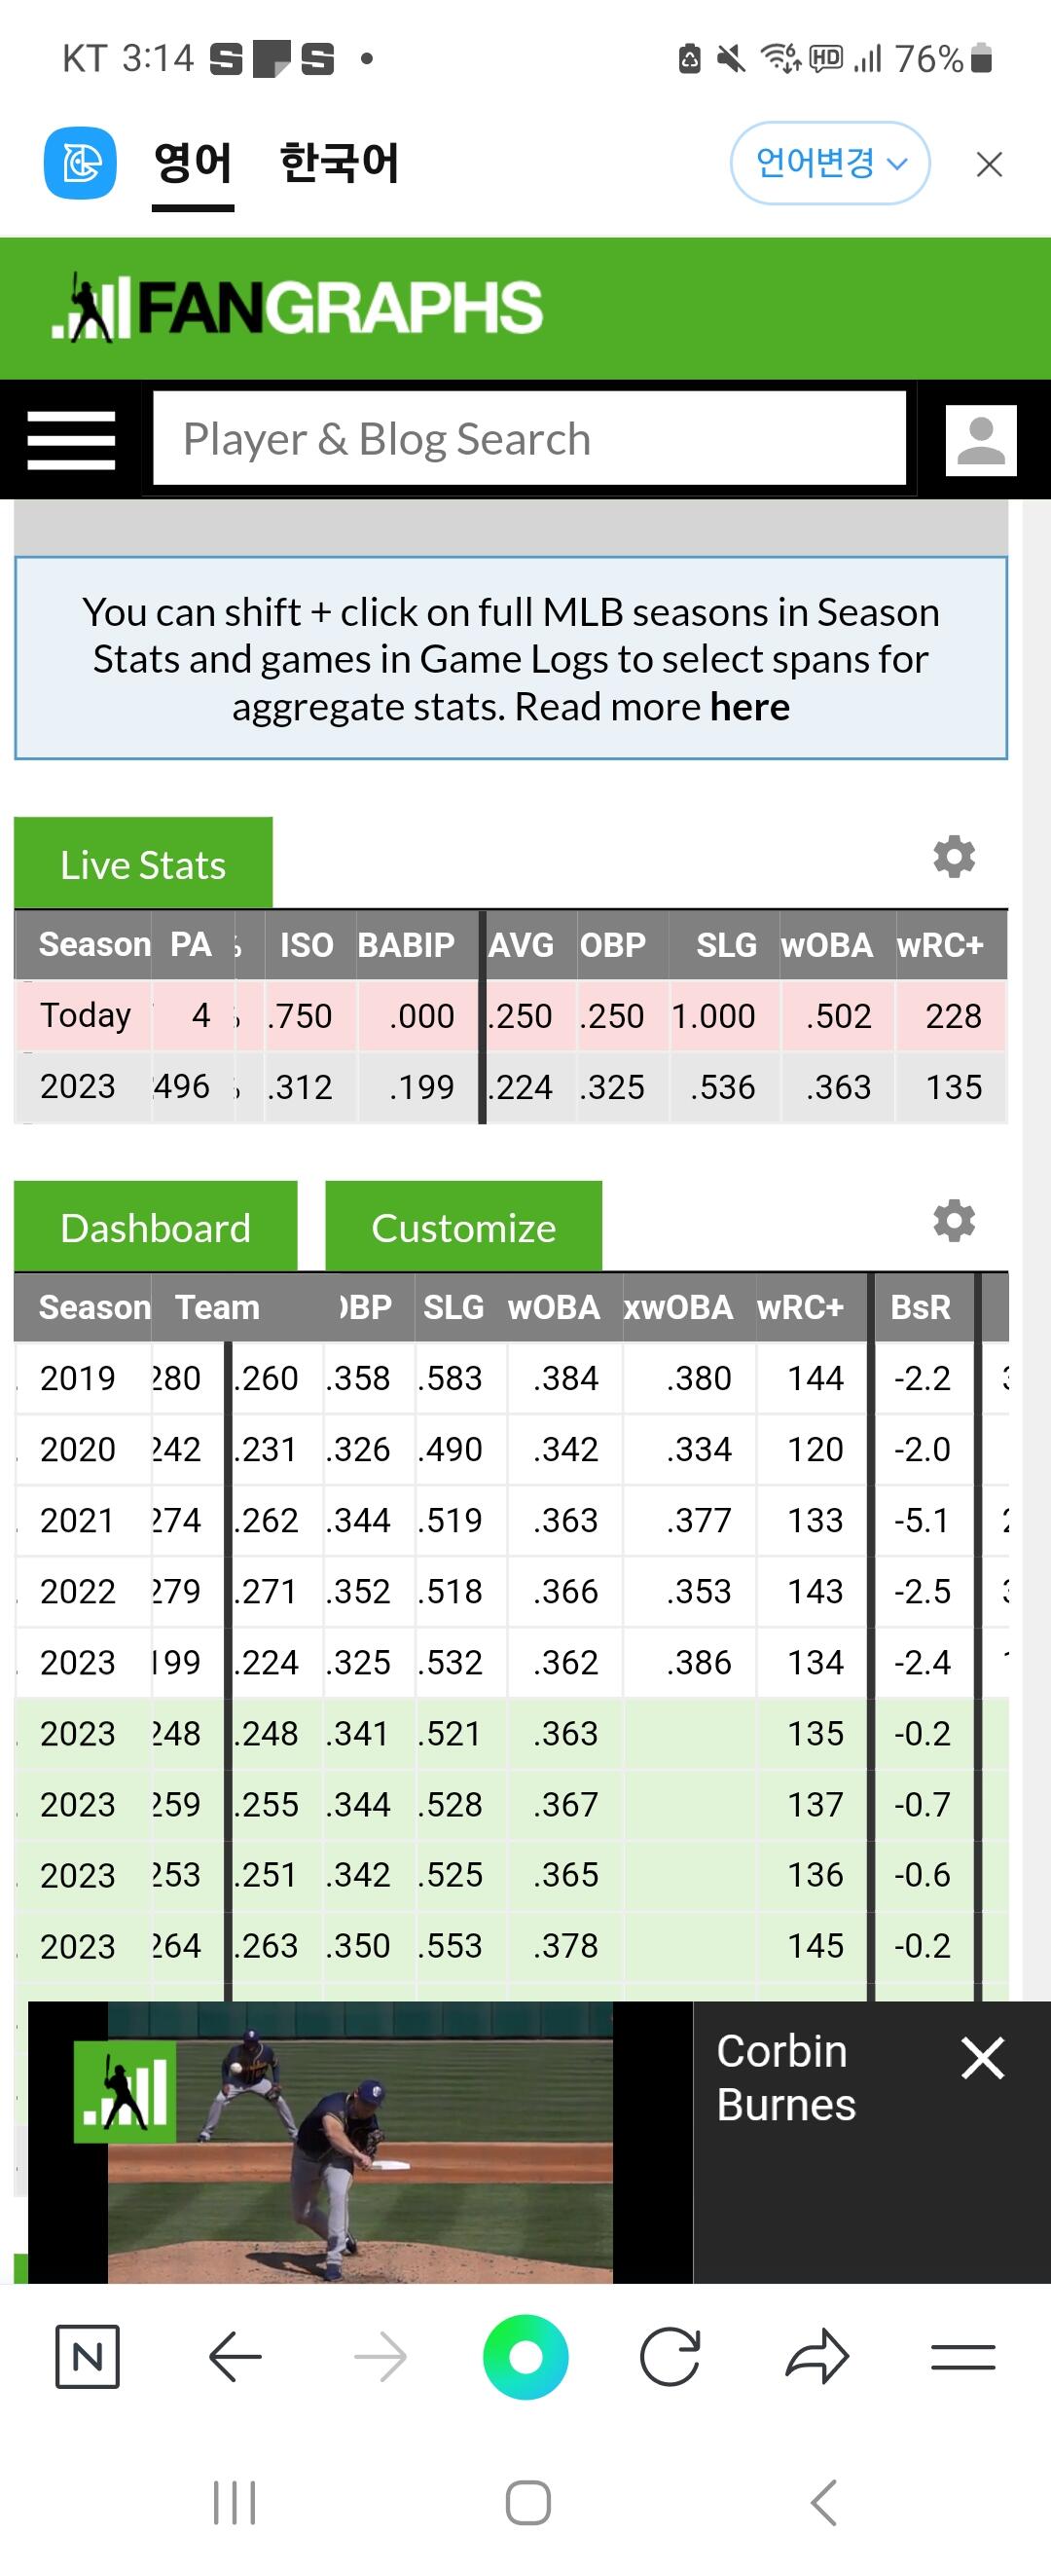Share the page via share arrow

tap(817, 2357)
